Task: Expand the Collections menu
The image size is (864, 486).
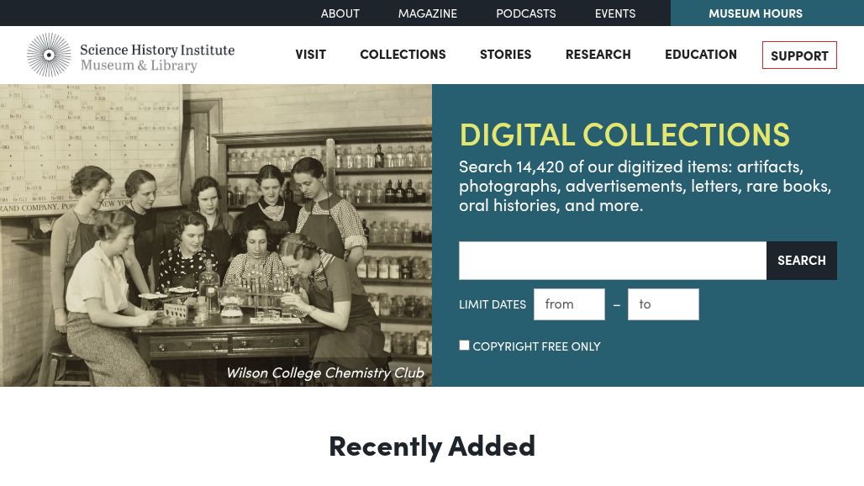Action: click(403, 54)
